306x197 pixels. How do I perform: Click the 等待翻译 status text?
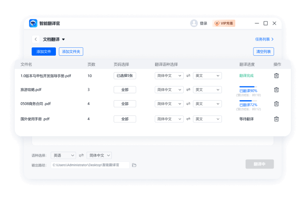pyautogui.click(x=246, y=119)
